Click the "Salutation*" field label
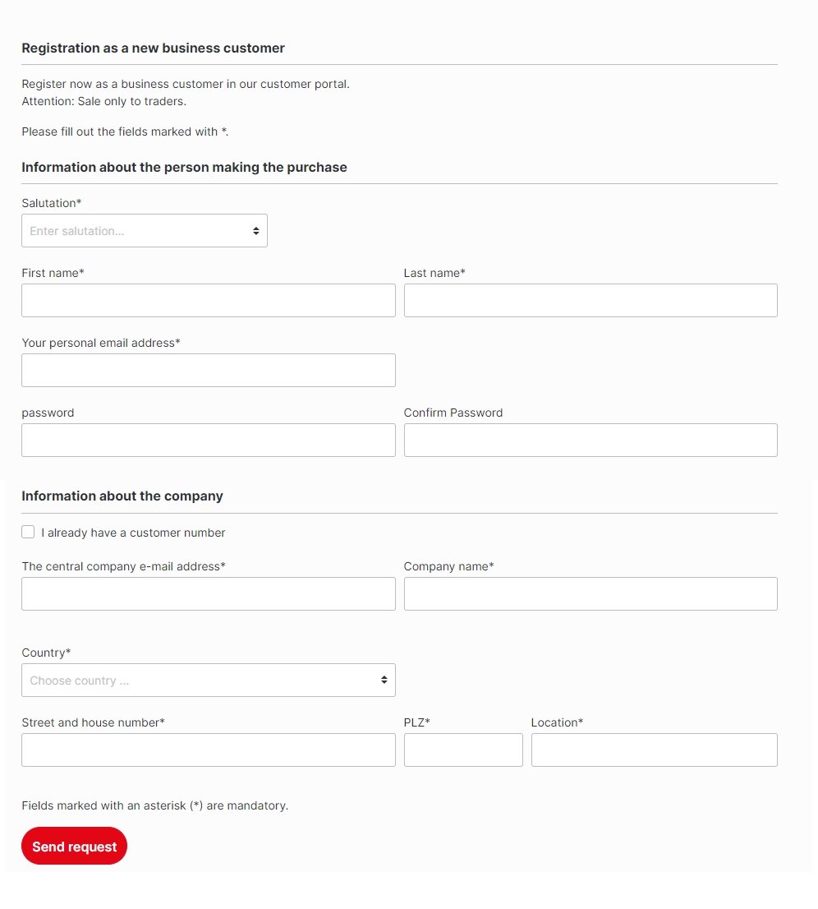The width and height of the screenshot is (818, 909). click(52, 203)
